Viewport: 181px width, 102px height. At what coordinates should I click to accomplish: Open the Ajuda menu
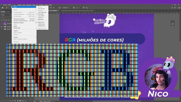(50, 5)
